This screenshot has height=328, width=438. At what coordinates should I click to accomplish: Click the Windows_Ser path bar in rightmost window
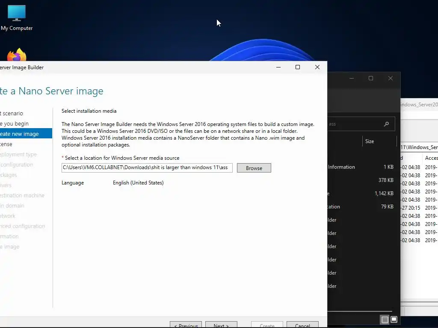[419, 147]
